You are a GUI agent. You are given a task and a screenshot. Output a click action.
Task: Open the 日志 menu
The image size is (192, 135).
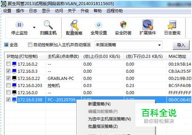tap(33, 11)
